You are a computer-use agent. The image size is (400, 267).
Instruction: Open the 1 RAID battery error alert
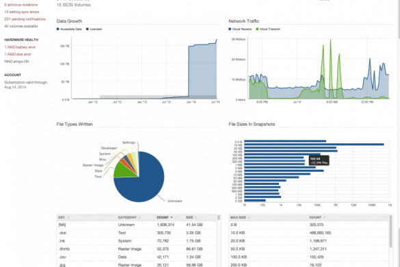click(20, 47)
